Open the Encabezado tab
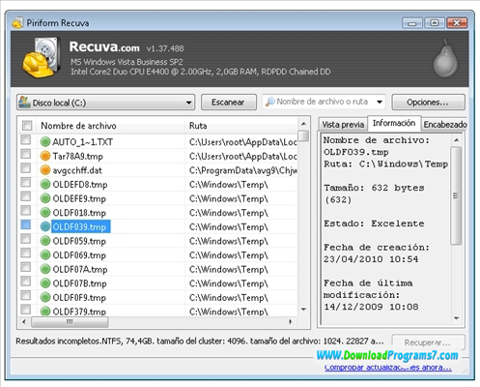 pyautogui.click(x=444, y=125)
